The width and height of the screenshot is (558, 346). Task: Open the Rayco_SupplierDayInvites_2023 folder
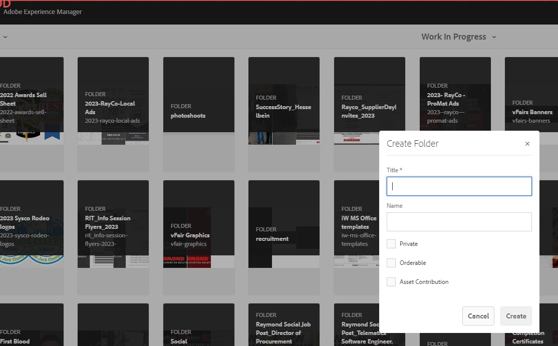pos(369,95)
